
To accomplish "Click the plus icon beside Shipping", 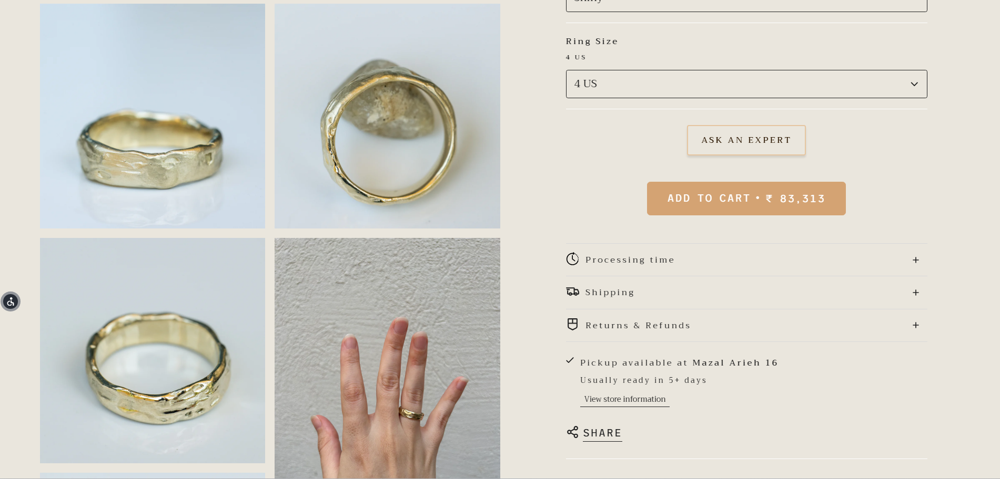I will [x=916, y=293].
